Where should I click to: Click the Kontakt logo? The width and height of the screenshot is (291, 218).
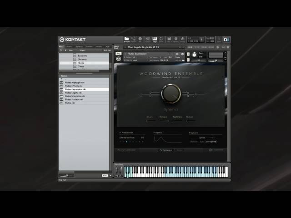[72, 40]
